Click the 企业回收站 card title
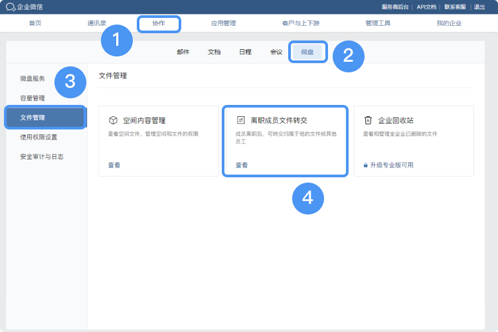This screenshot has height=332, width=498. pyautogui.click(x=396, y=120)
